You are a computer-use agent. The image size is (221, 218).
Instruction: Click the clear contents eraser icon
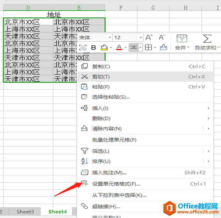[x=85, y=128]
